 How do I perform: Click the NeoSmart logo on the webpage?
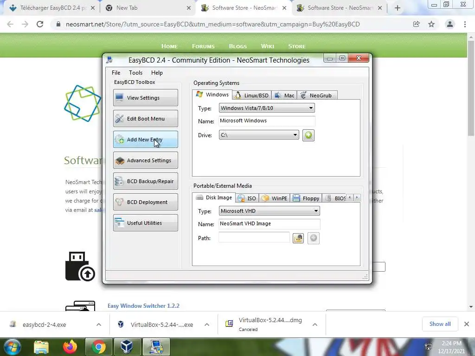[83, 103]
